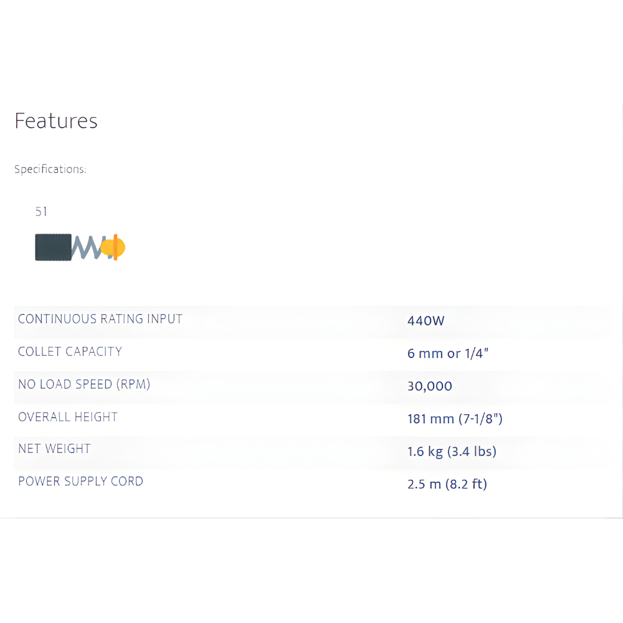623x623 pixels.
Task: Click the 440W value
Action: 426,321
